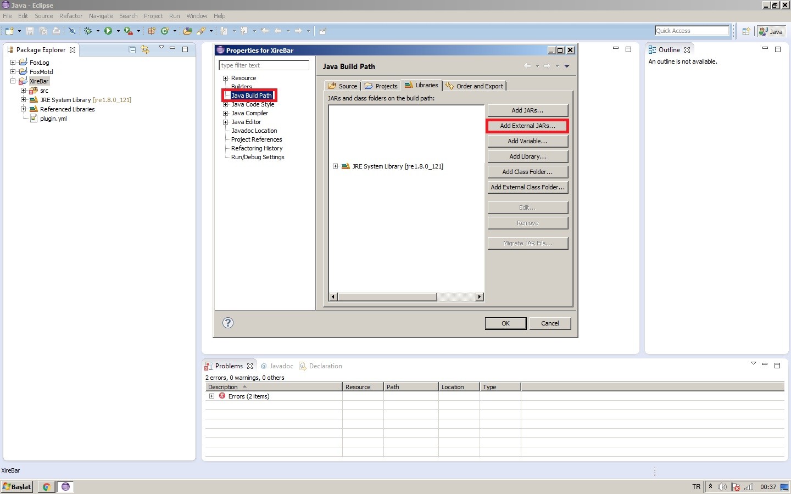Expand the Errors (2 items) row
The width and height of the screenshot is (791, 494).
coord(211,396)
